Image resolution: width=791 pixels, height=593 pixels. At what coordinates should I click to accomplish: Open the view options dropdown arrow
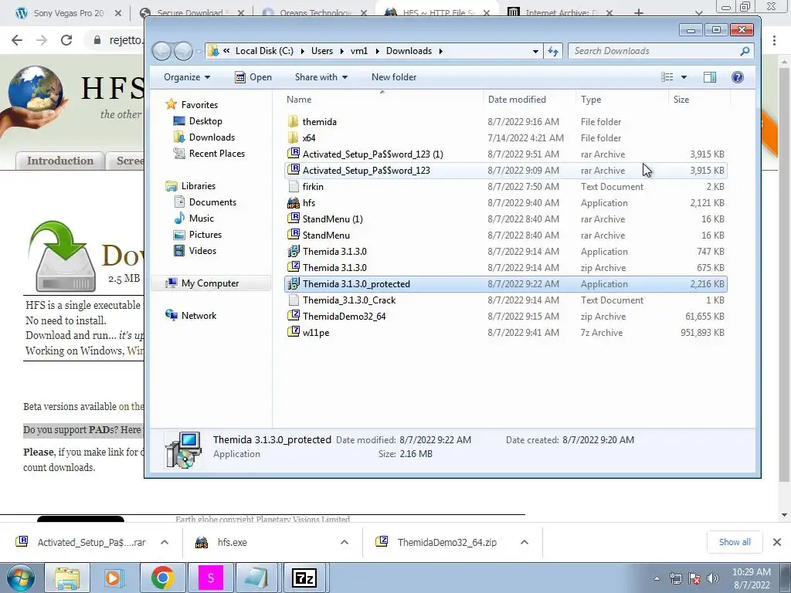684,77
